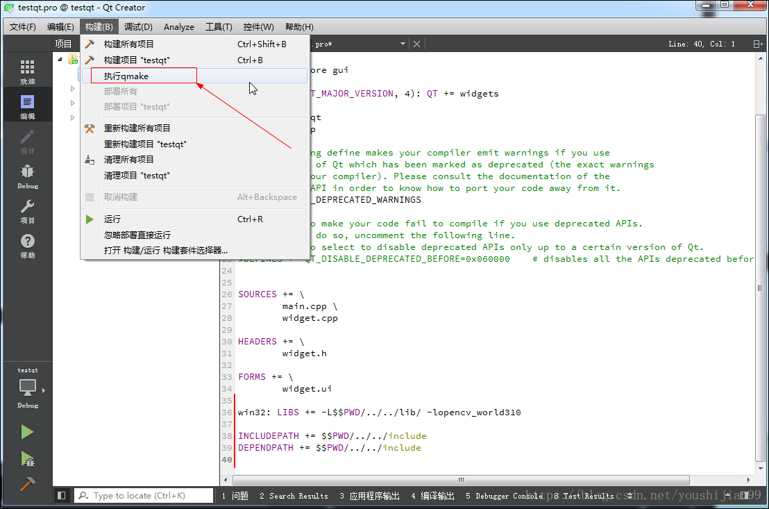This screenshot has height=509, width=769.
Task: Expand the third collapsed project tree node
Action: [73, 118]
